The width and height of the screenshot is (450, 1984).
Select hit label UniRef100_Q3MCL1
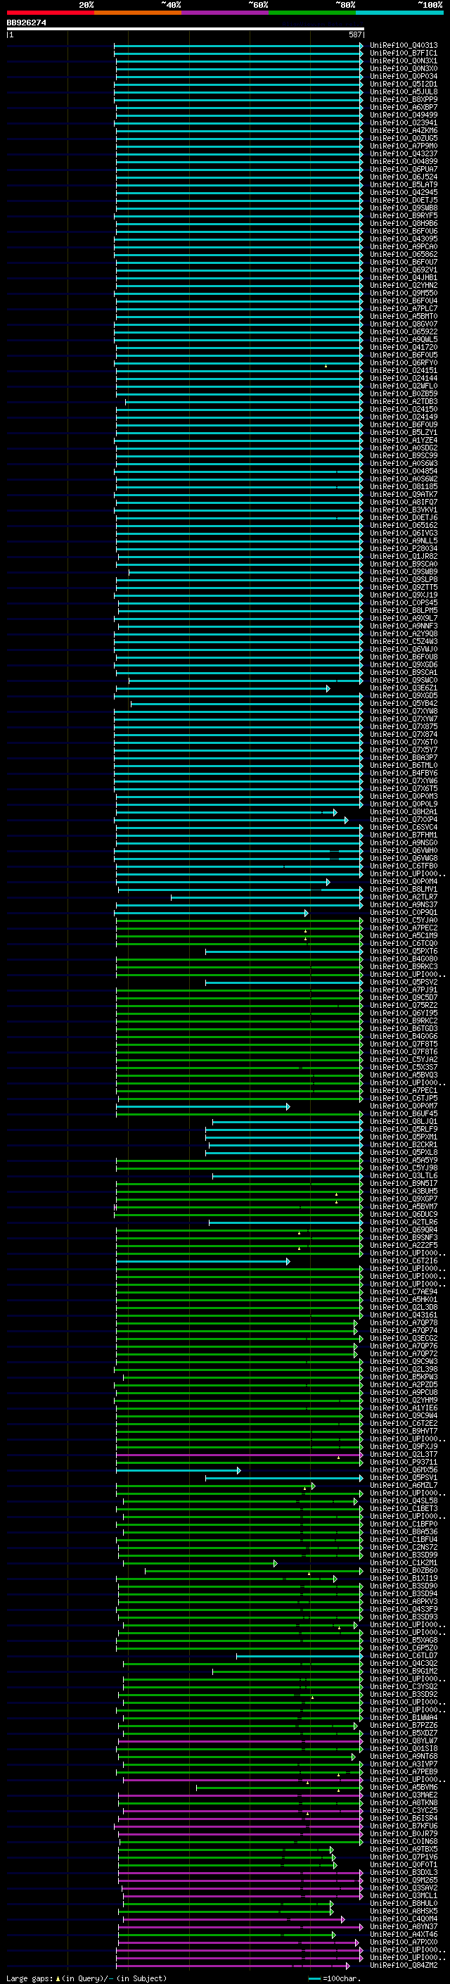tap(404, 1895)
